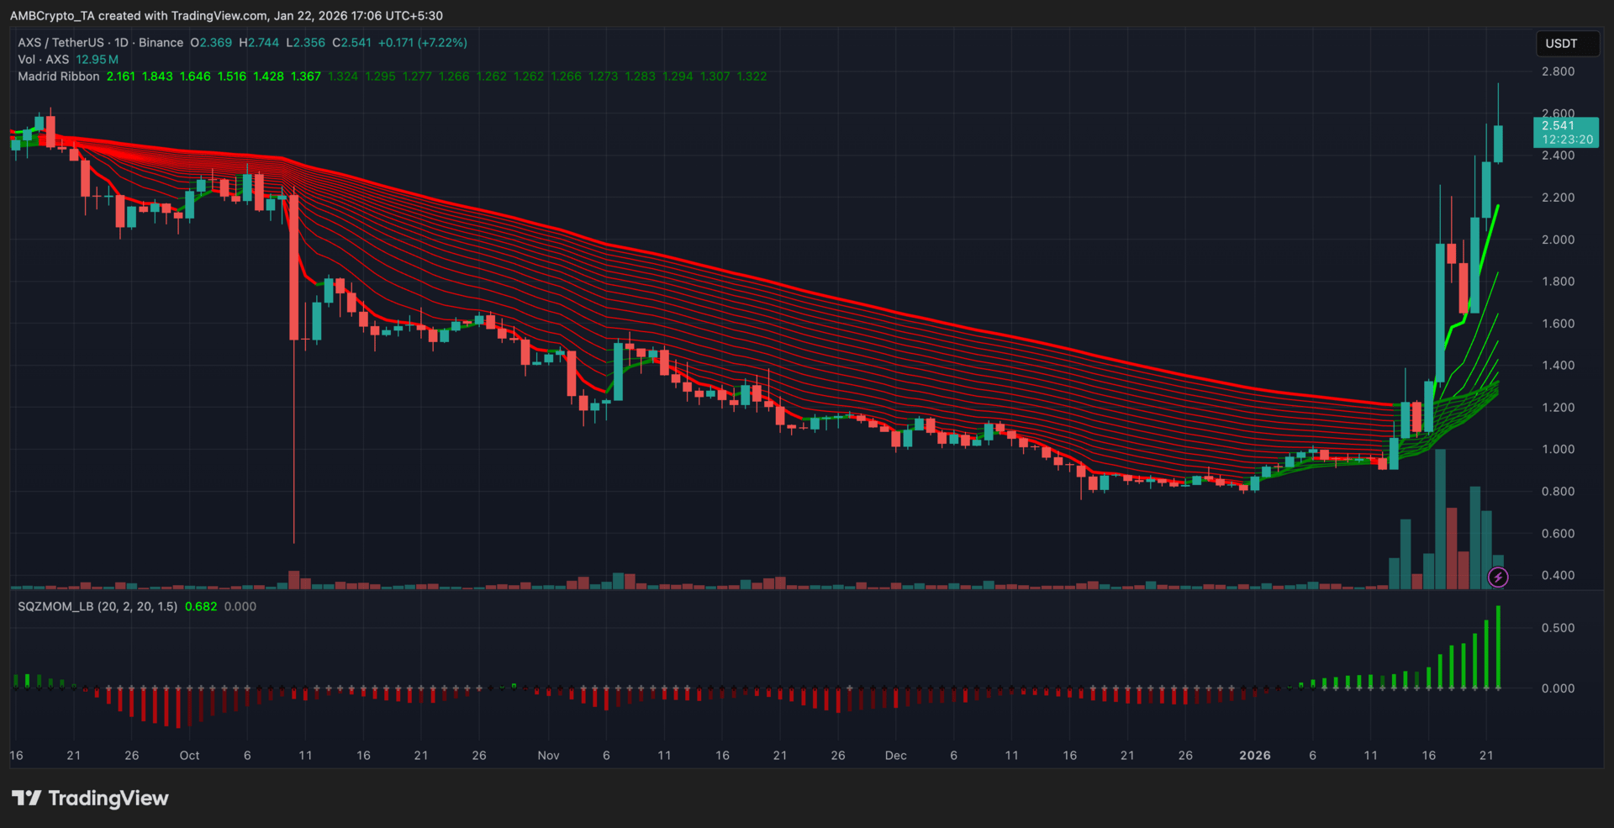1614x828 pixels.
Task: Click the 0.400 price axis label
Action: pyautogui.click(x=1558, y=576)
